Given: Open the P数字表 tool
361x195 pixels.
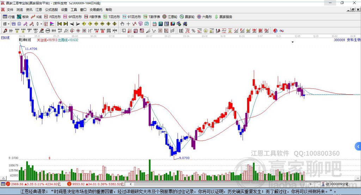Looking at the screenshot, I should coord(93,17).
